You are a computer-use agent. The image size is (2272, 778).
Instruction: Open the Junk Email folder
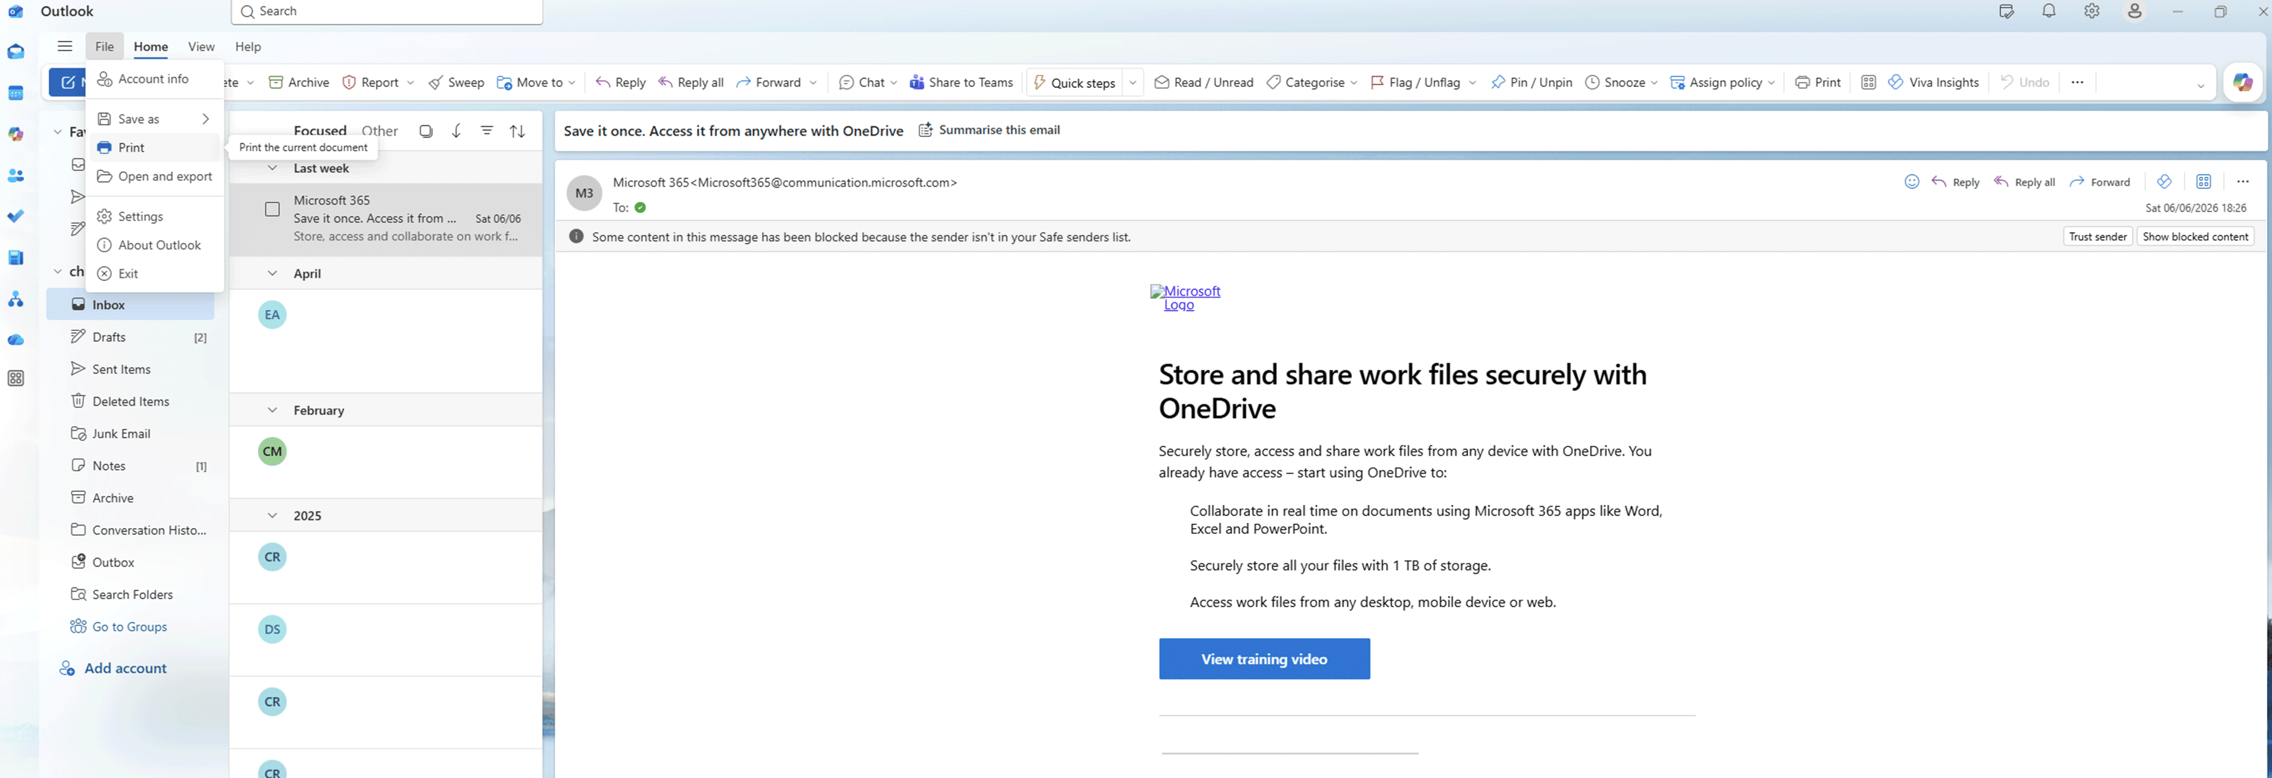tap(130, 434)
